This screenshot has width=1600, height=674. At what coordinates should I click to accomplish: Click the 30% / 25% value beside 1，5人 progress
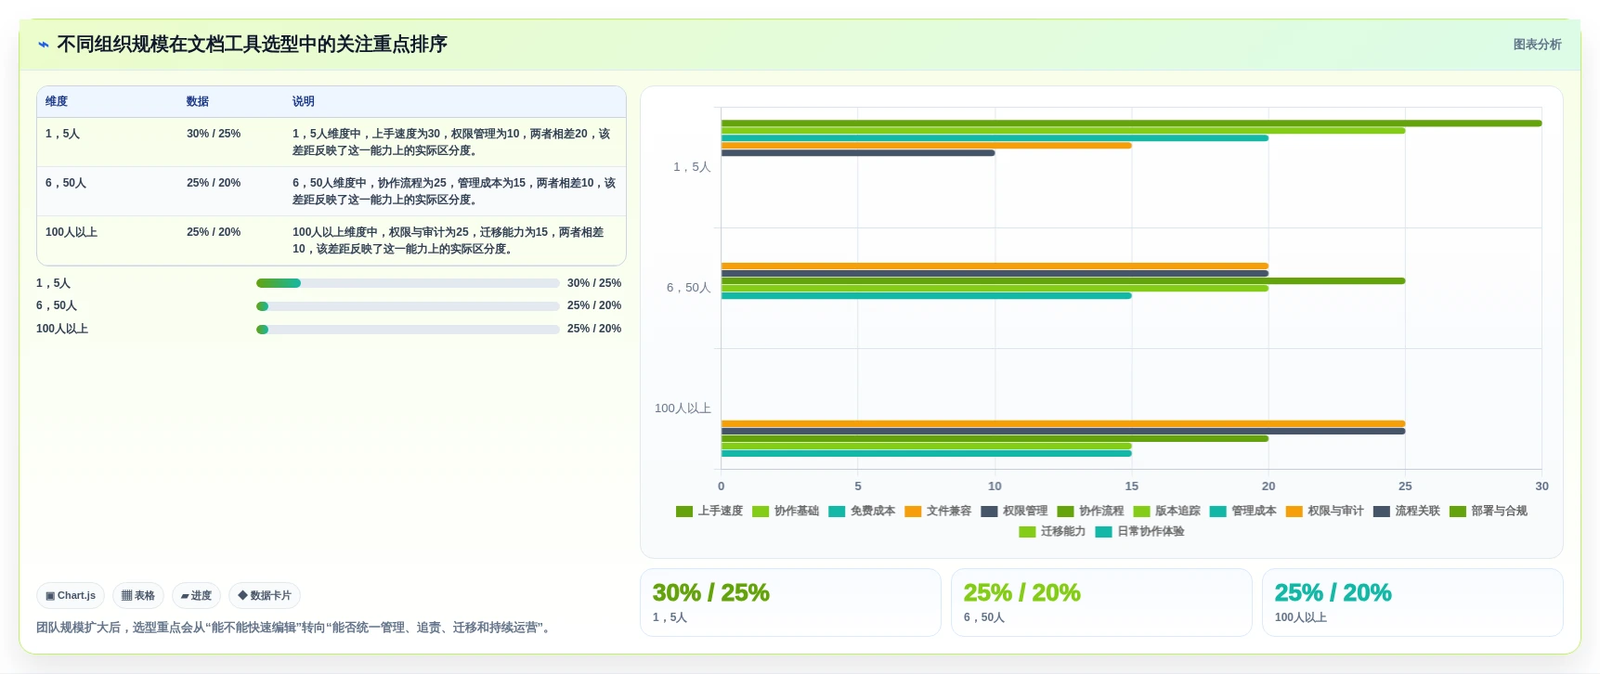pos(594,283)
